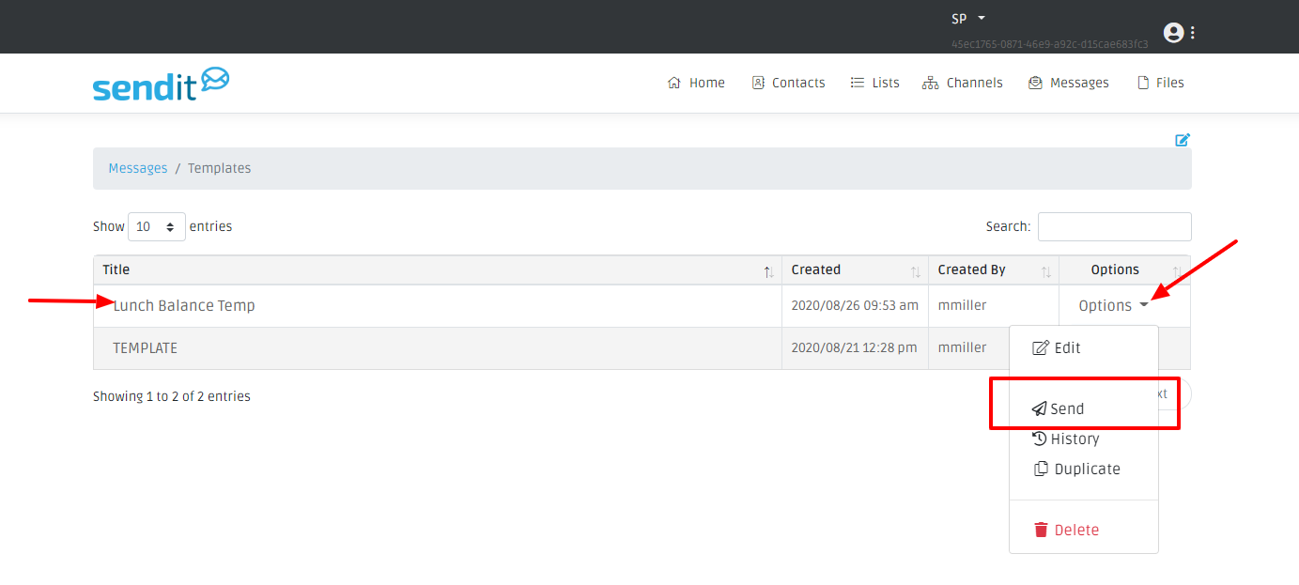Click the Messages breadcrumb link
Screen dimensions: 1299x585
[x=138, y=168]
